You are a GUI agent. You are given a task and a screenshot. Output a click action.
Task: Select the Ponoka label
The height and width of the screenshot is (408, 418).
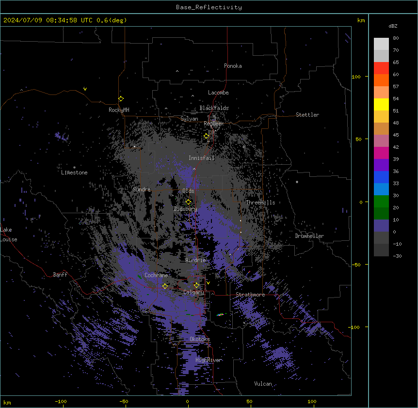(233, 66)
